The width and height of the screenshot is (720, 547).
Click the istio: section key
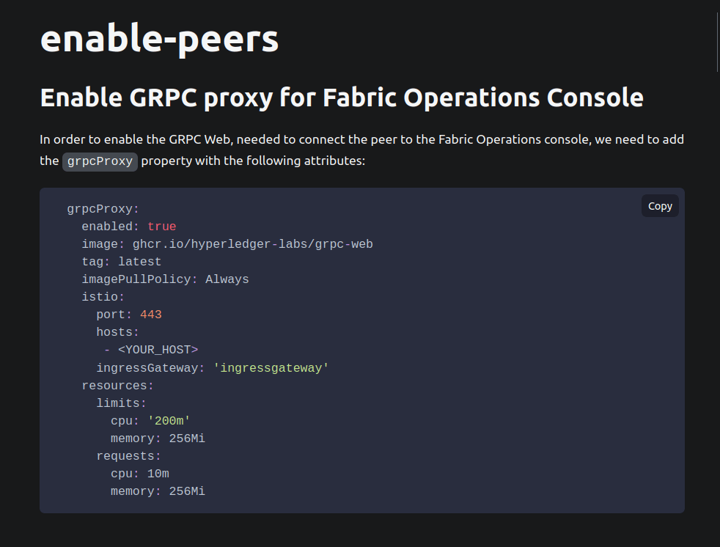(x=103, y=296)
